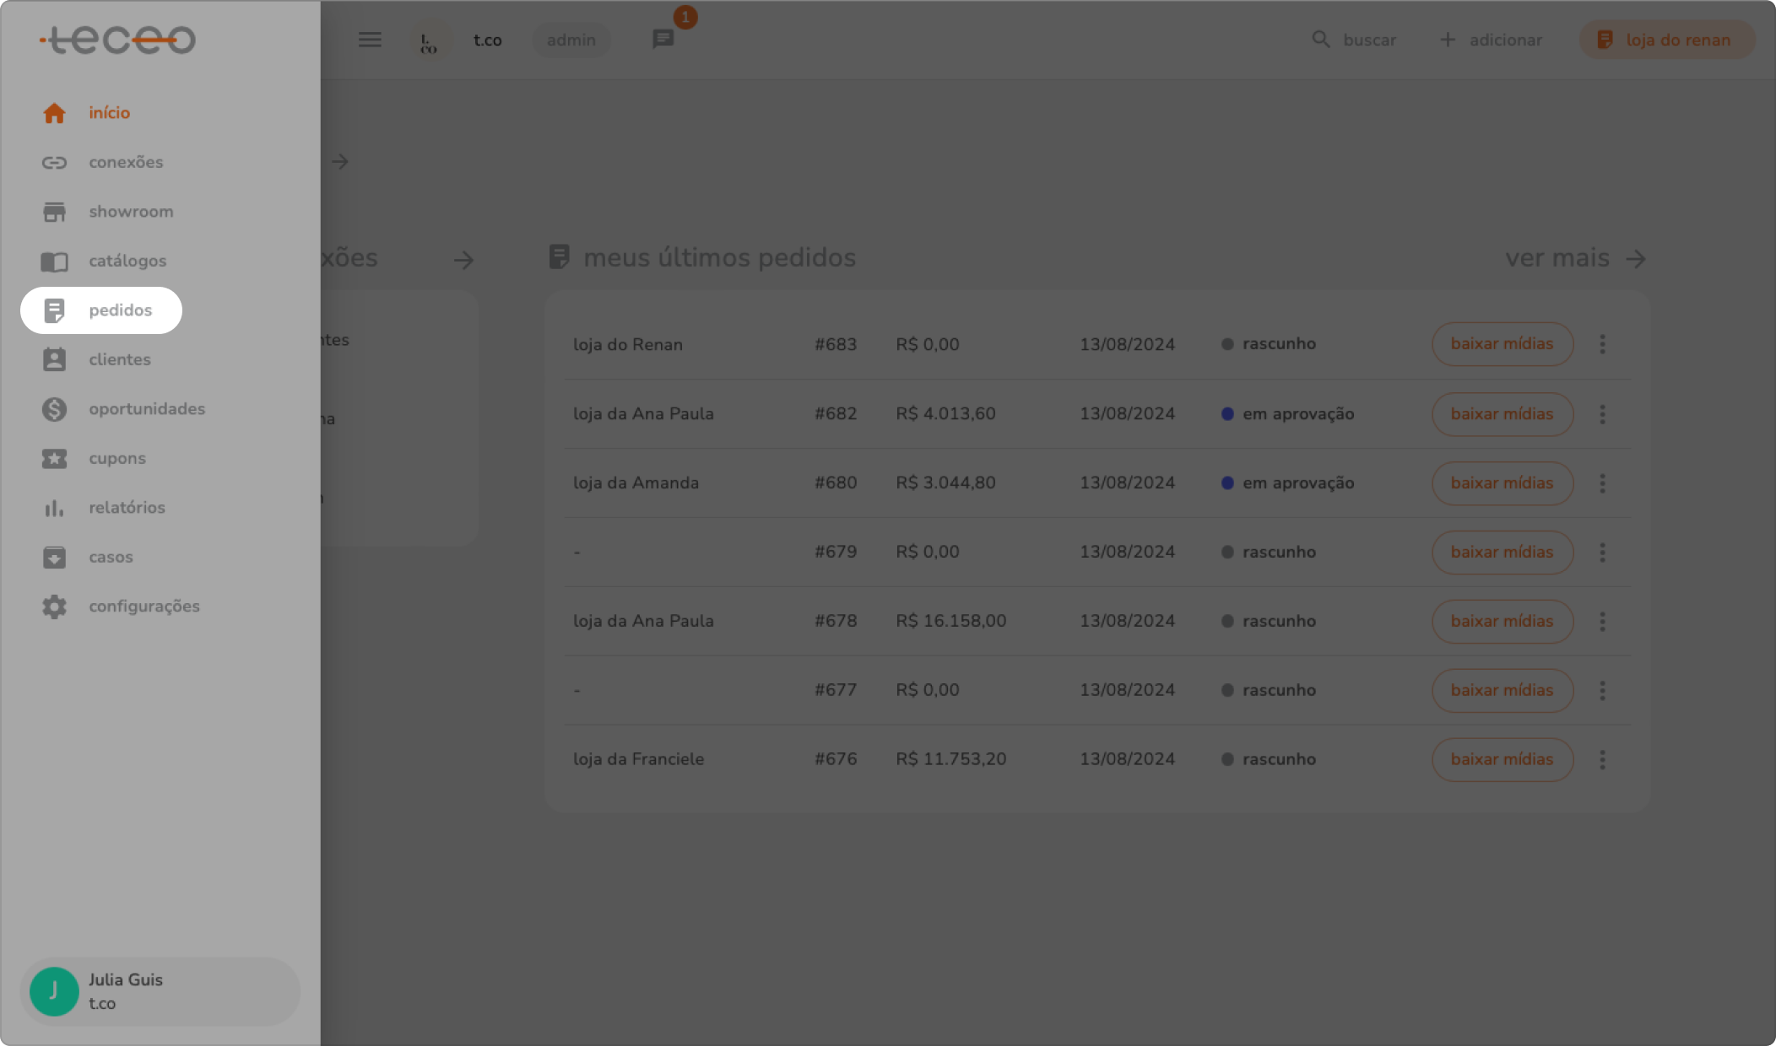Open showroom storefront icon

[x=54, y=212]
